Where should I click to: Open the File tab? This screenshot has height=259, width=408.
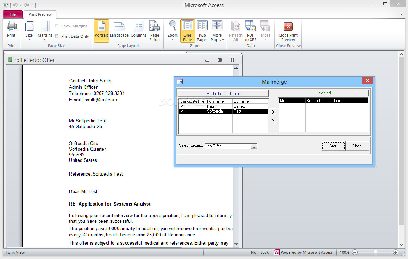tap(12, 14)
